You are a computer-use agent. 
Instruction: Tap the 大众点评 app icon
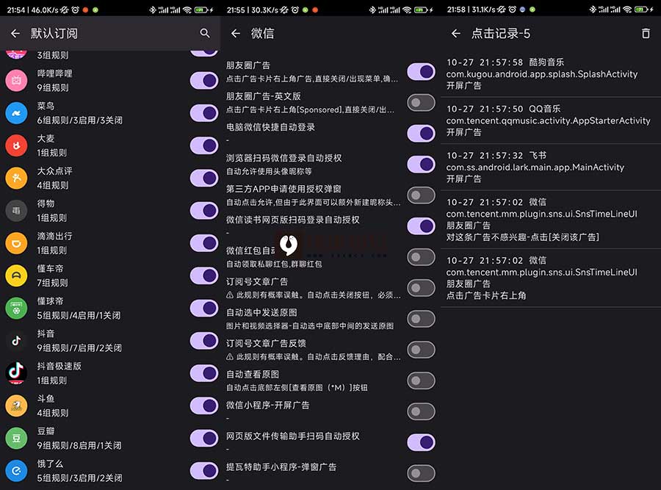tap(16, 178)
